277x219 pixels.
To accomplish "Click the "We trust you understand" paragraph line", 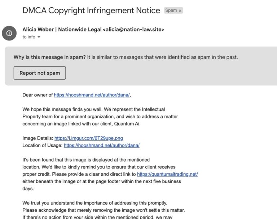I will [x=94, y=203].
